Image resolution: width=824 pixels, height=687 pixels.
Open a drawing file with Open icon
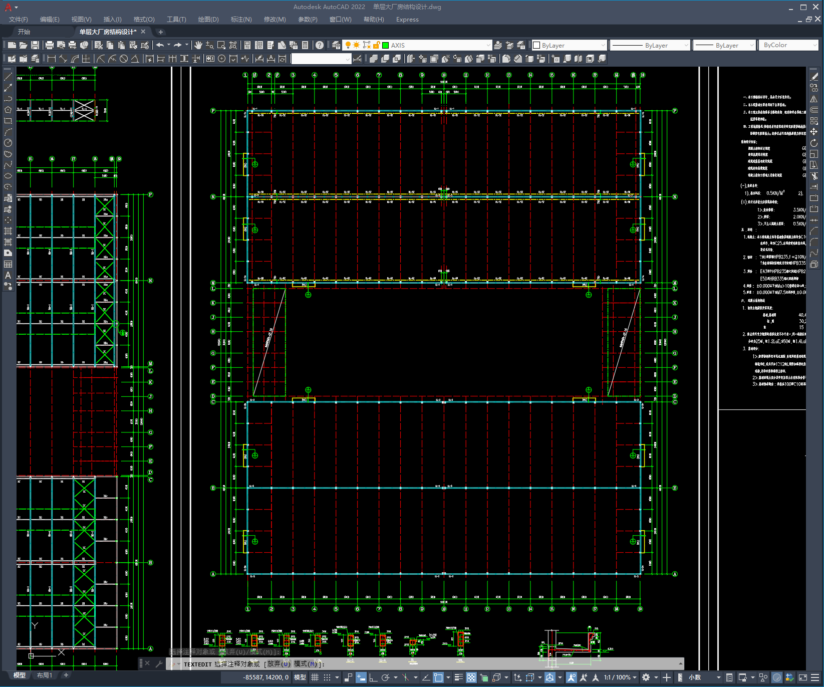(x=23, y=45)
